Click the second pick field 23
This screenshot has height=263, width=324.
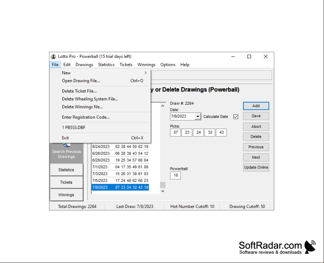[x=187, y=132]
